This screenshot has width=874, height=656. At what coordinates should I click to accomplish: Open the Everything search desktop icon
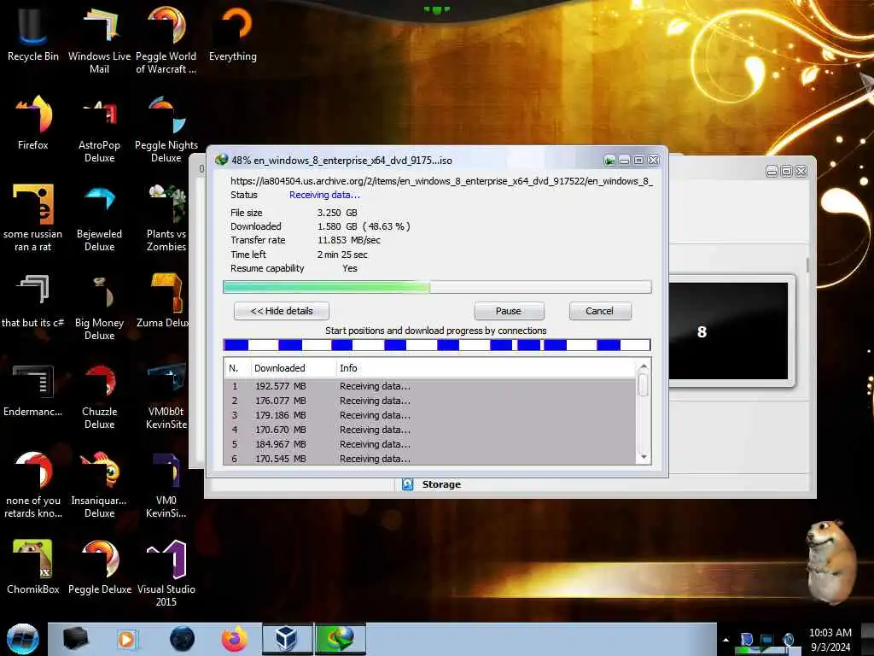[232, 33]
